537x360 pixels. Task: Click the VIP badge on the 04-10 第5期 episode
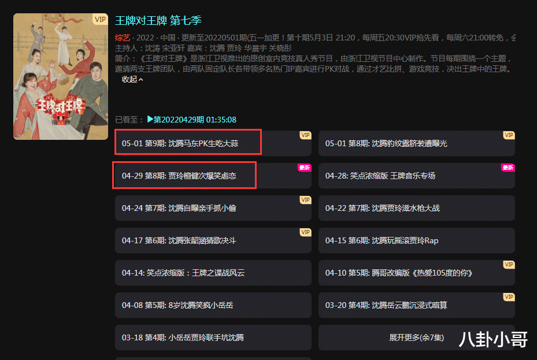(509, 265)
